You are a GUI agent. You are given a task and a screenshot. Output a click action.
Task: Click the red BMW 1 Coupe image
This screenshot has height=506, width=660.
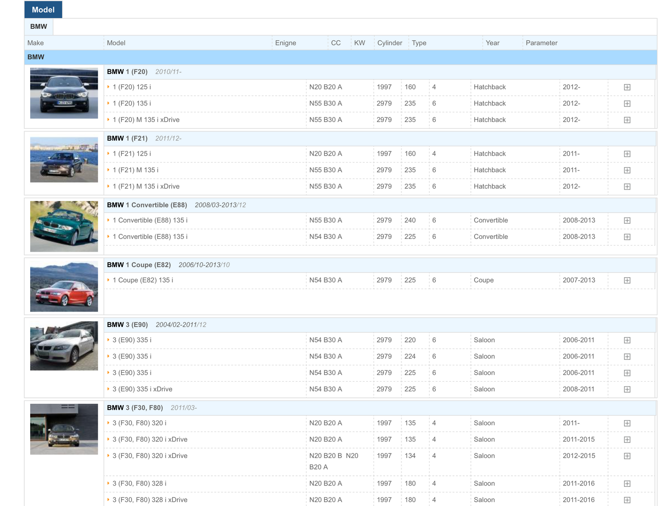tap(64, 286)
